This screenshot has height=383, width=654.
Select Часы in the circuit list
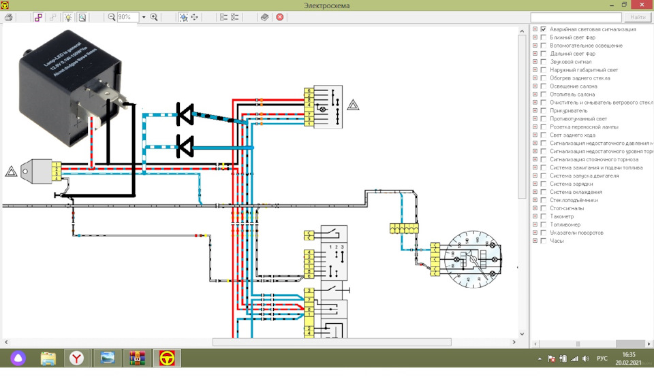coord(557,241)
